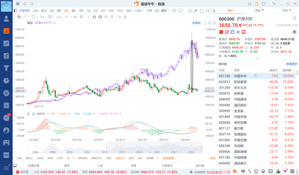Viewport: 299px width, 175px height.
Task: Open messages chat icon with 52 badge
Action: (6, 118)
